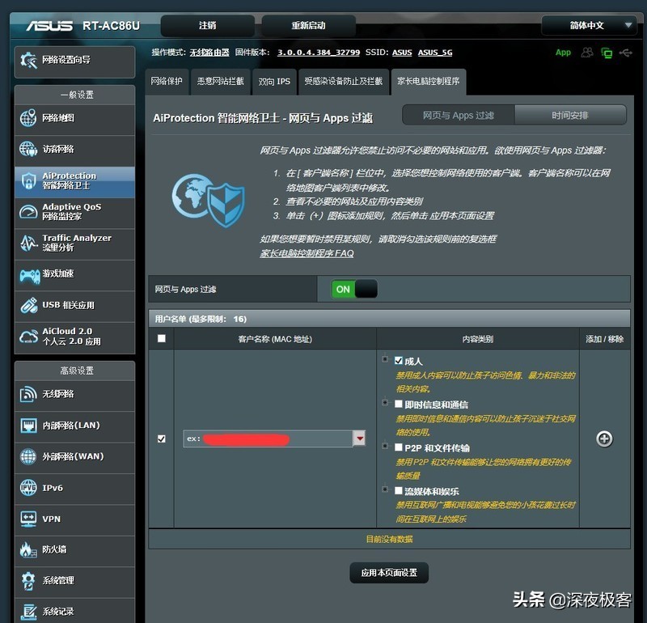Open AiCloud 2.0 个人云应用
This screenshot has width=647, height=623.
[74, 336]
